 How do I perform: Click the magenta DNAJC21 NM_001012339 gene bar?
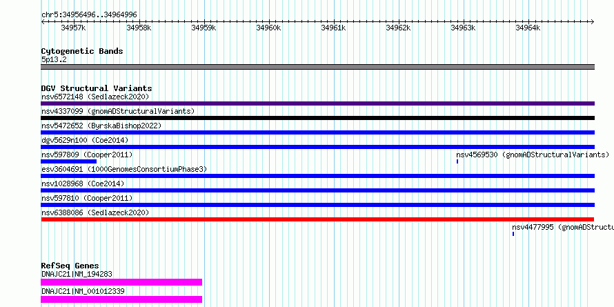[121, 299]
